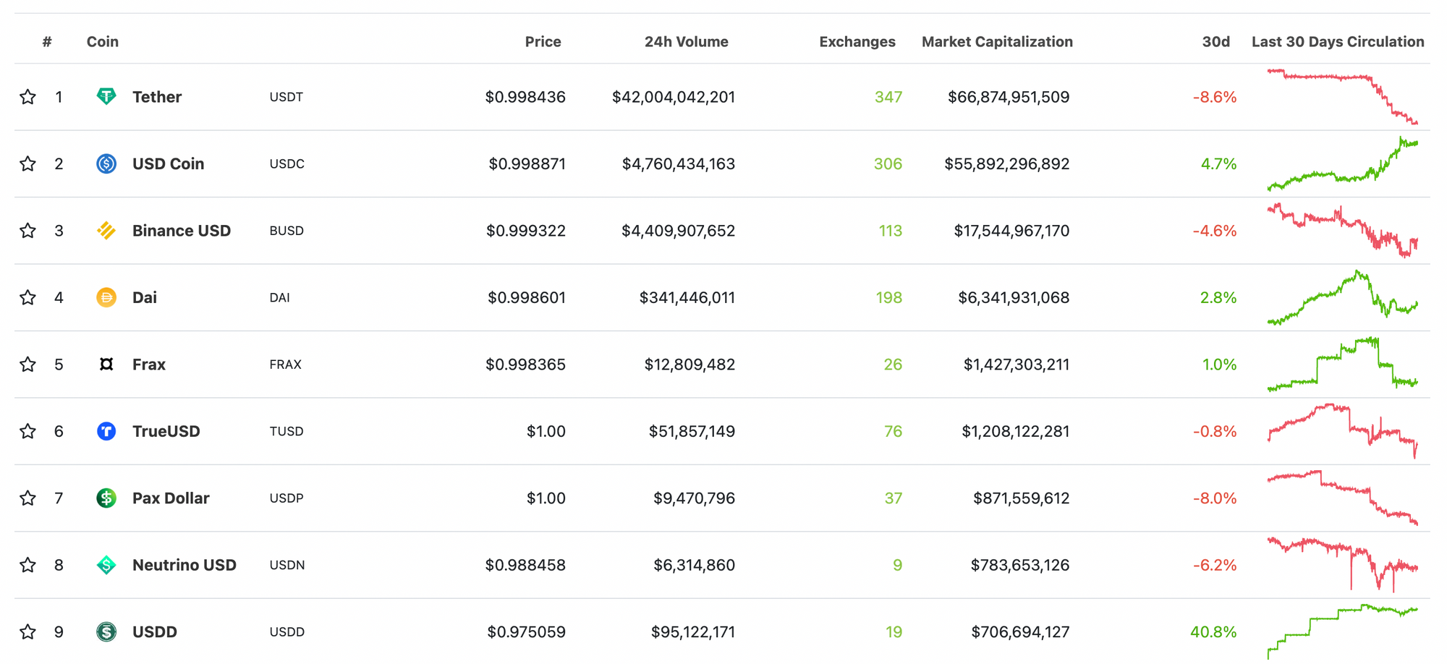Select Tether price $0.998436
Image resolution: width=1447 pixels, height=664 pixels.
point(525,97)
